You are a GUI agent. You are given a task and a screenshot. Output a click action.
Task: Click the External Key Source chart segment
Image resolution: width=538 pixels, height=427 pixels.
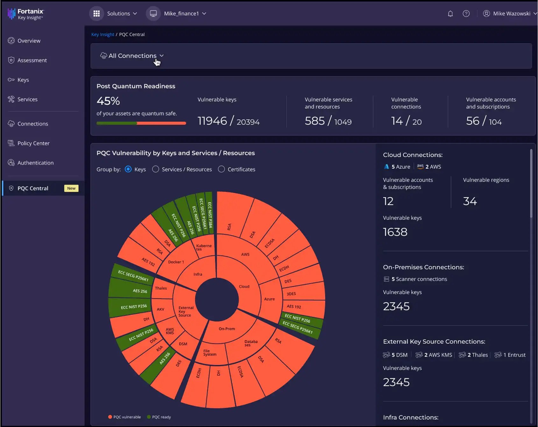[186, 311]
